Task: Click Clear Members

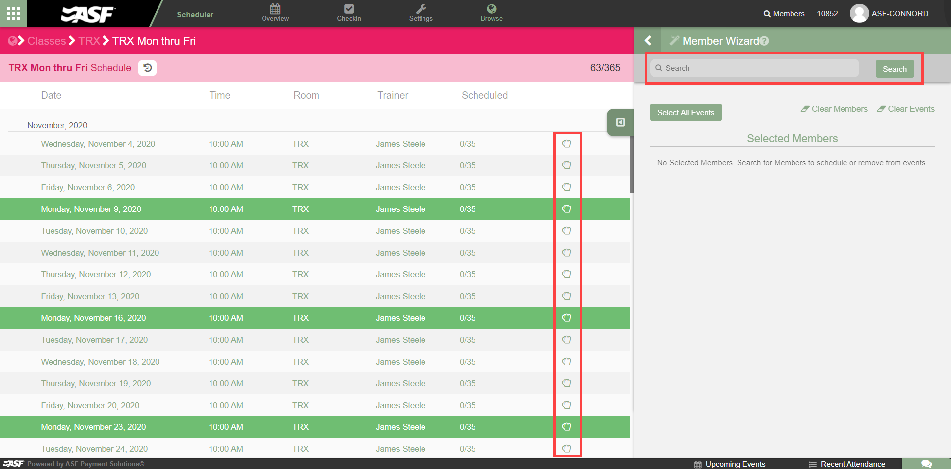Action: [834, 109]
